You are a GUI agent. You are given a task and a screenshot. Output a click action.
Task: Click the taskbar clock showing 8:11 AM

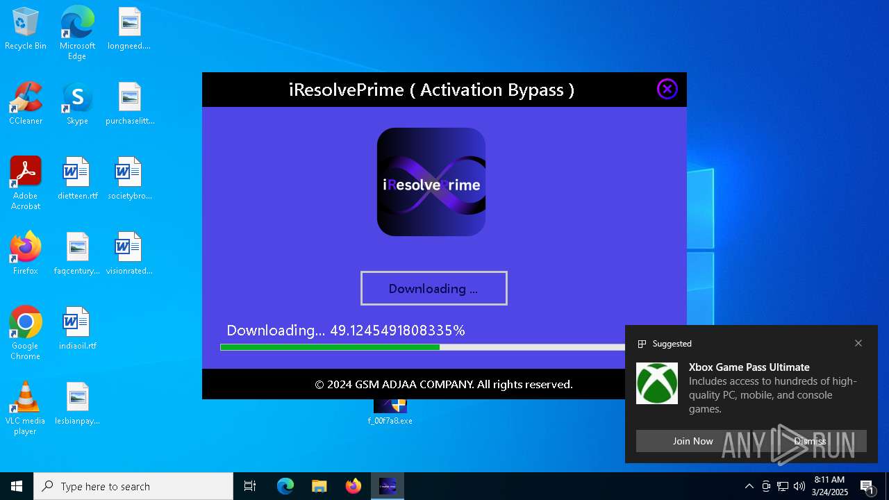click(x=830, y=486)
